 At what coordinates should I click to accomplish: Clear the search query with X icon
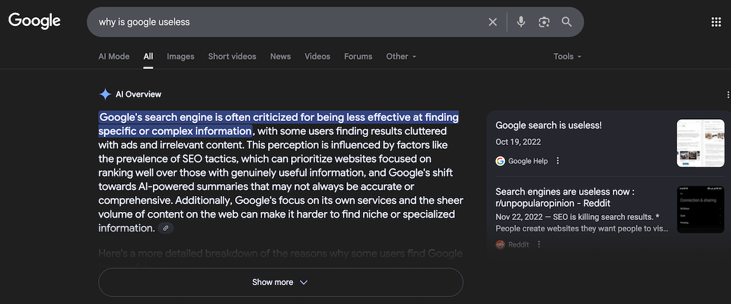(493, 22)
